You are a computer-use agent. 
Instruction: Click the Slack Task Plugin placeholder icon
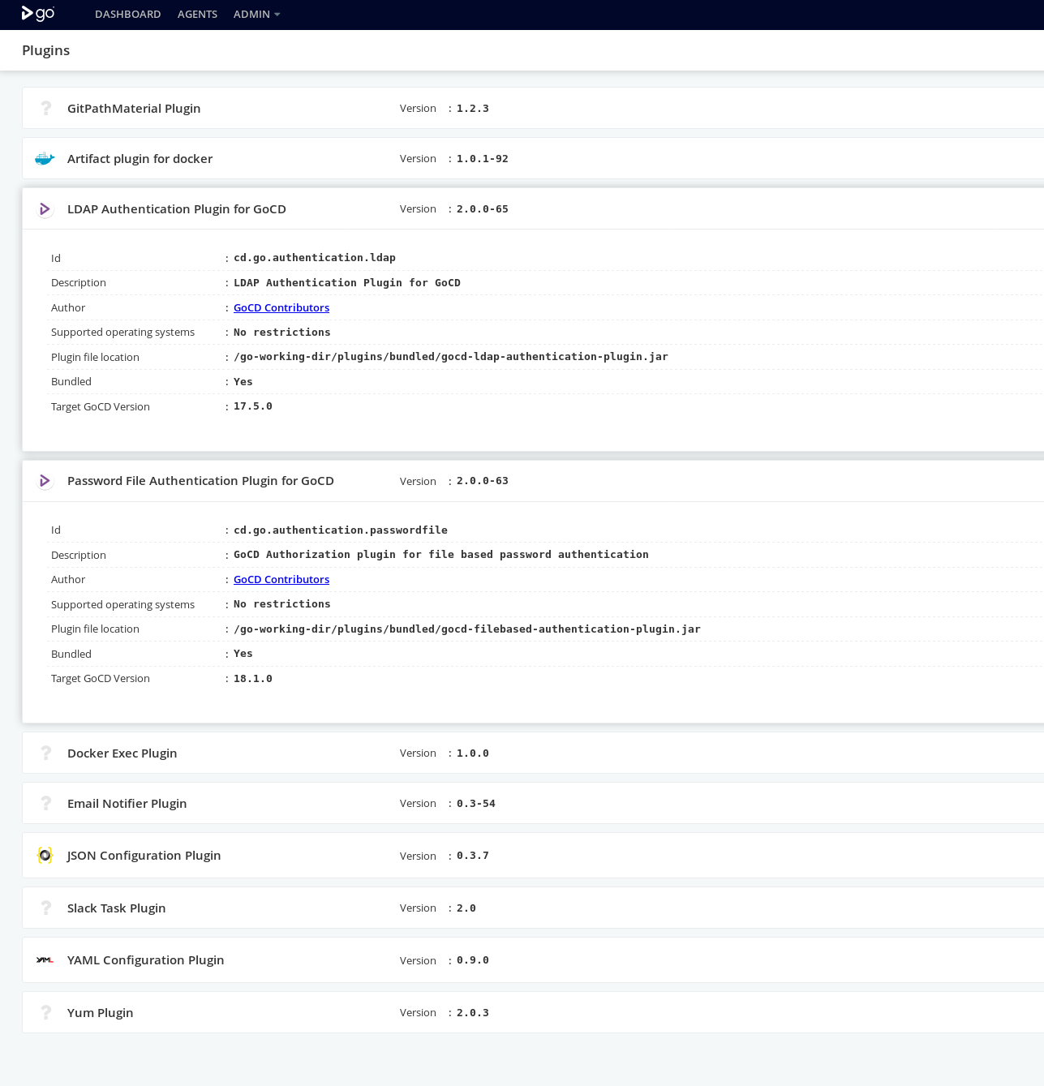45,908
